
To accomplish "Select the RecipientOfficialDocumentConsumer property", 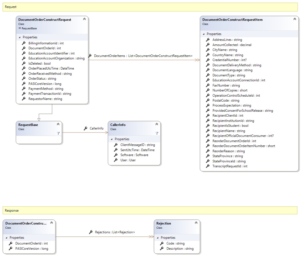I will tap(243, 136).
